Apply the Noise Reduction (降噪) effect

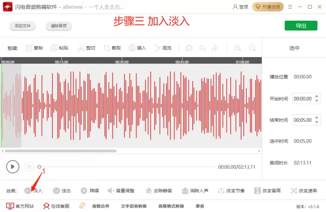coord(90,191)
